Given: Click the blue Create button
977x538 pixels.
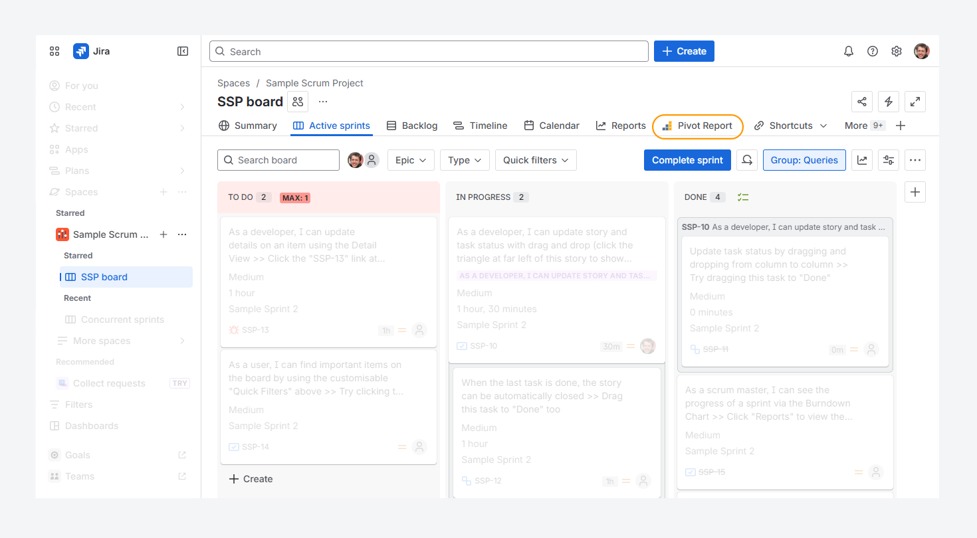Looking at the screenshot, I should (x=684, y=51).
